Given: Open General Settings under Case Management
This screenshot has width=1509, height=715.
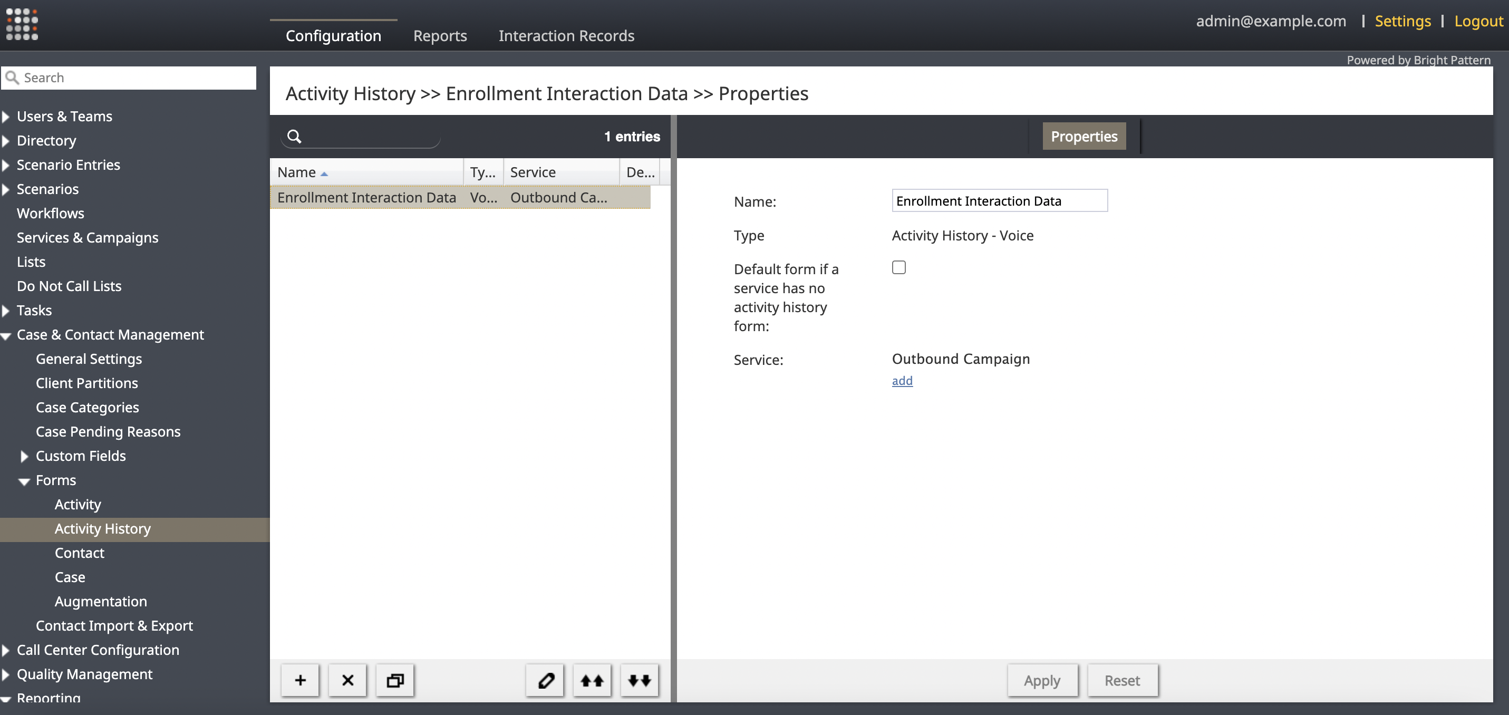Looking at the screenshot, I should [89, 359].
